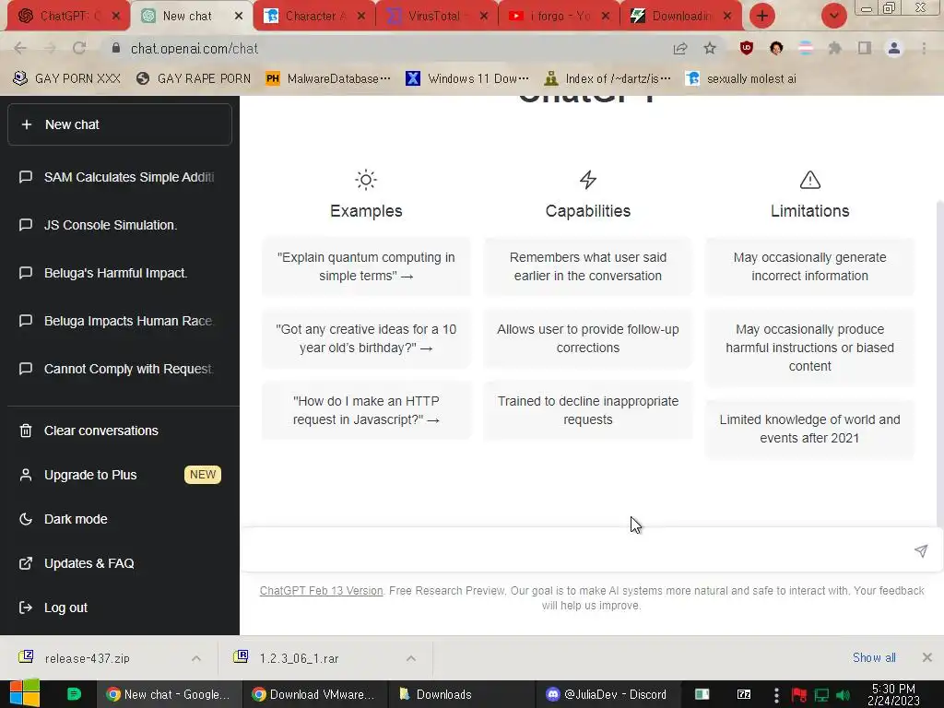Viewport: 944px width, 708px height.
Task: Toggle Dark mode with the moon icon
Action: (x=26, y=519)
